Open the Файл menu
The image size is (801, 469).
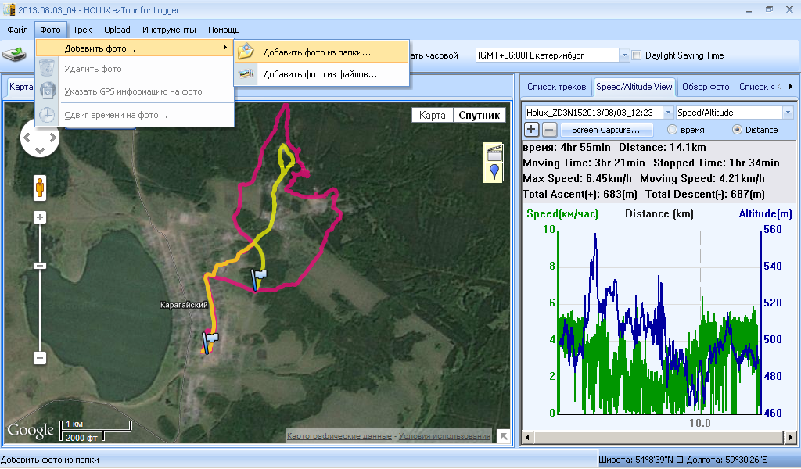(17, 30)
